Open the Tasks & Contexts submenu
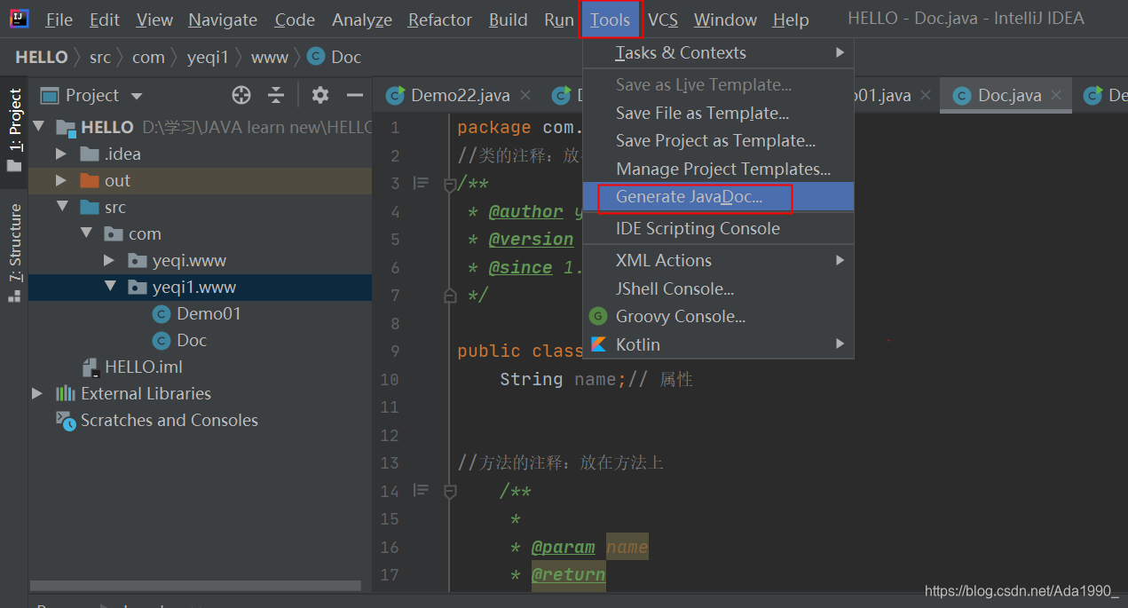This screenshot has width=1128, height=608. click(x=718, y=53)
